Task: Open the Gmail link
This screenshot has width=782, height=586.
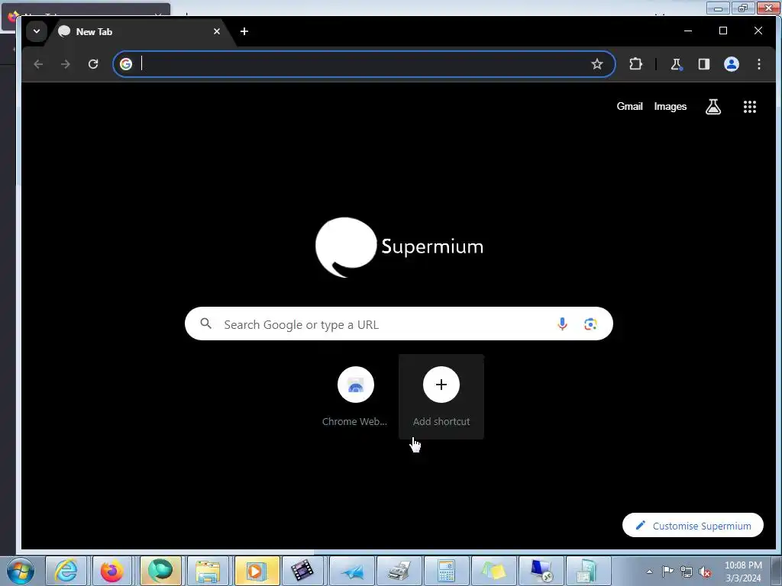Action: [x=629, y=106]
